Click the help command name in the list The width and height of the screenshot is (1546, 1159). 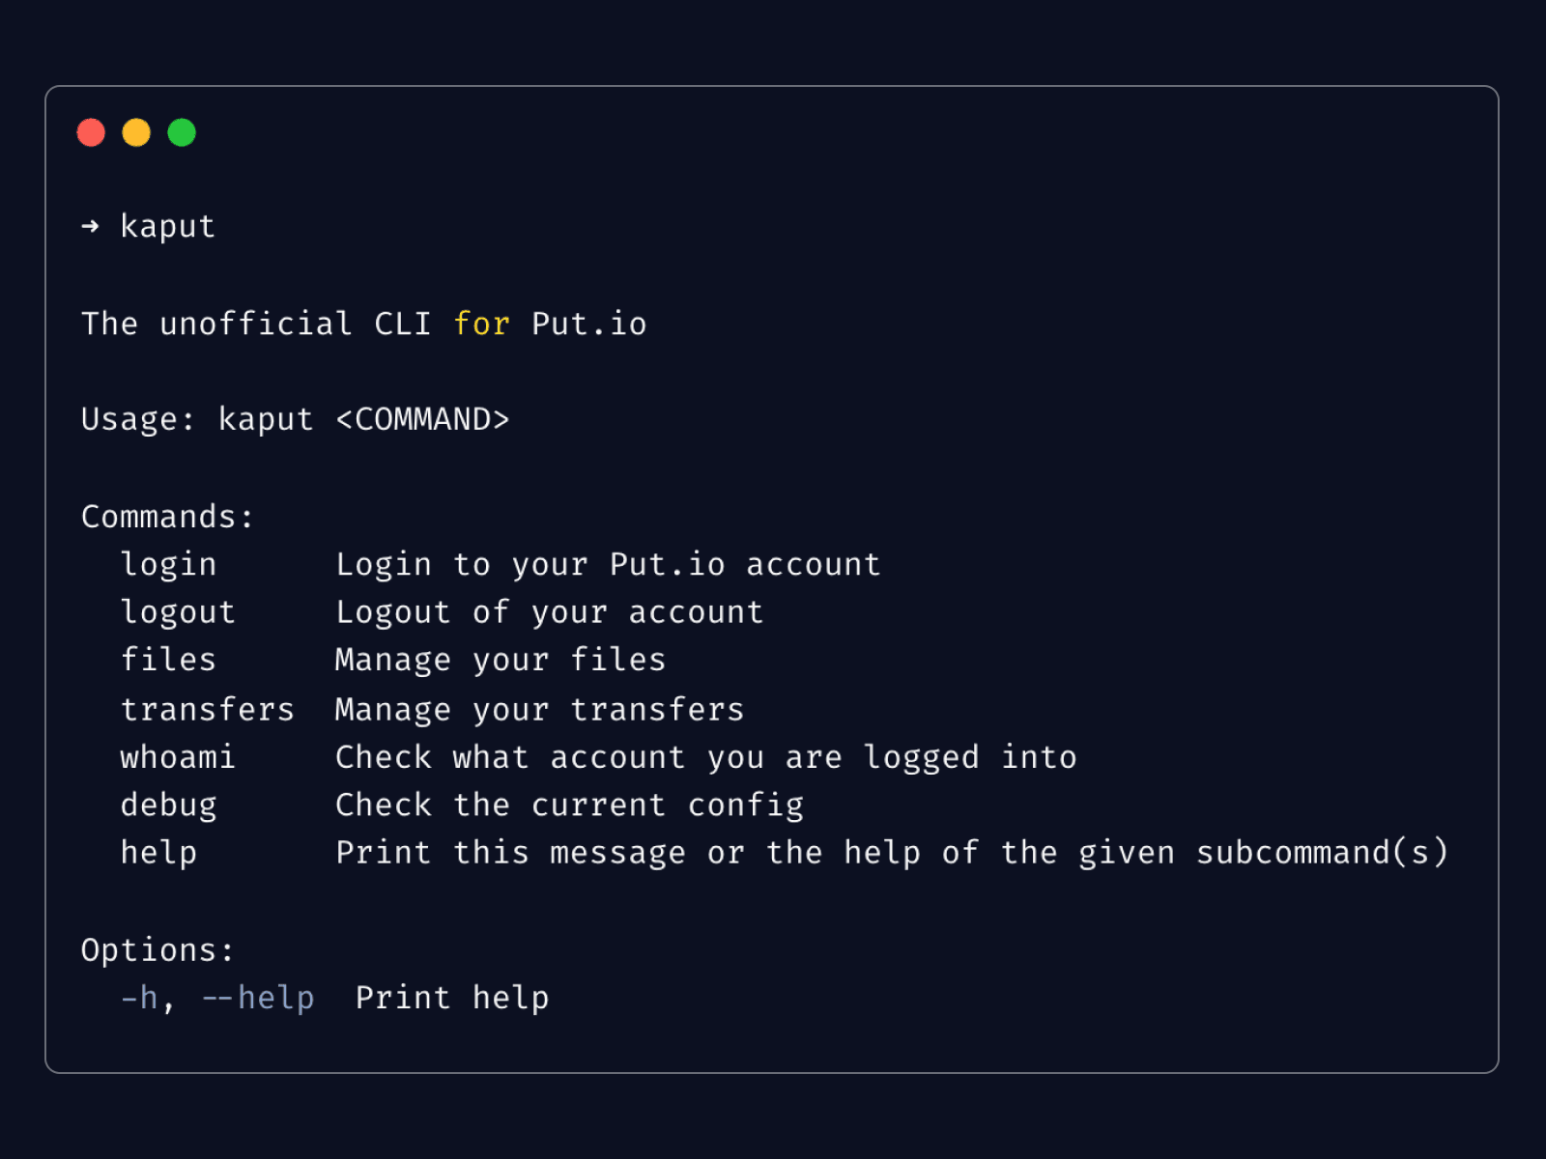[158, 853]
